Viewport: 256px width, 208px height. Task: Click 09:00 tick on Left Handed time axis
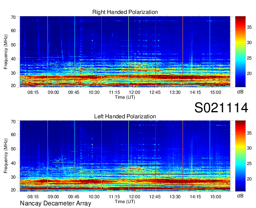(x=53, y=196)
